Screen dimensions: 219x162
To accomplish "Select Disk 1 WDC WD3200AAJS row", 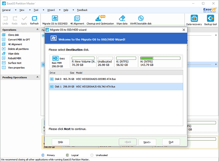I will coord(116,87).
